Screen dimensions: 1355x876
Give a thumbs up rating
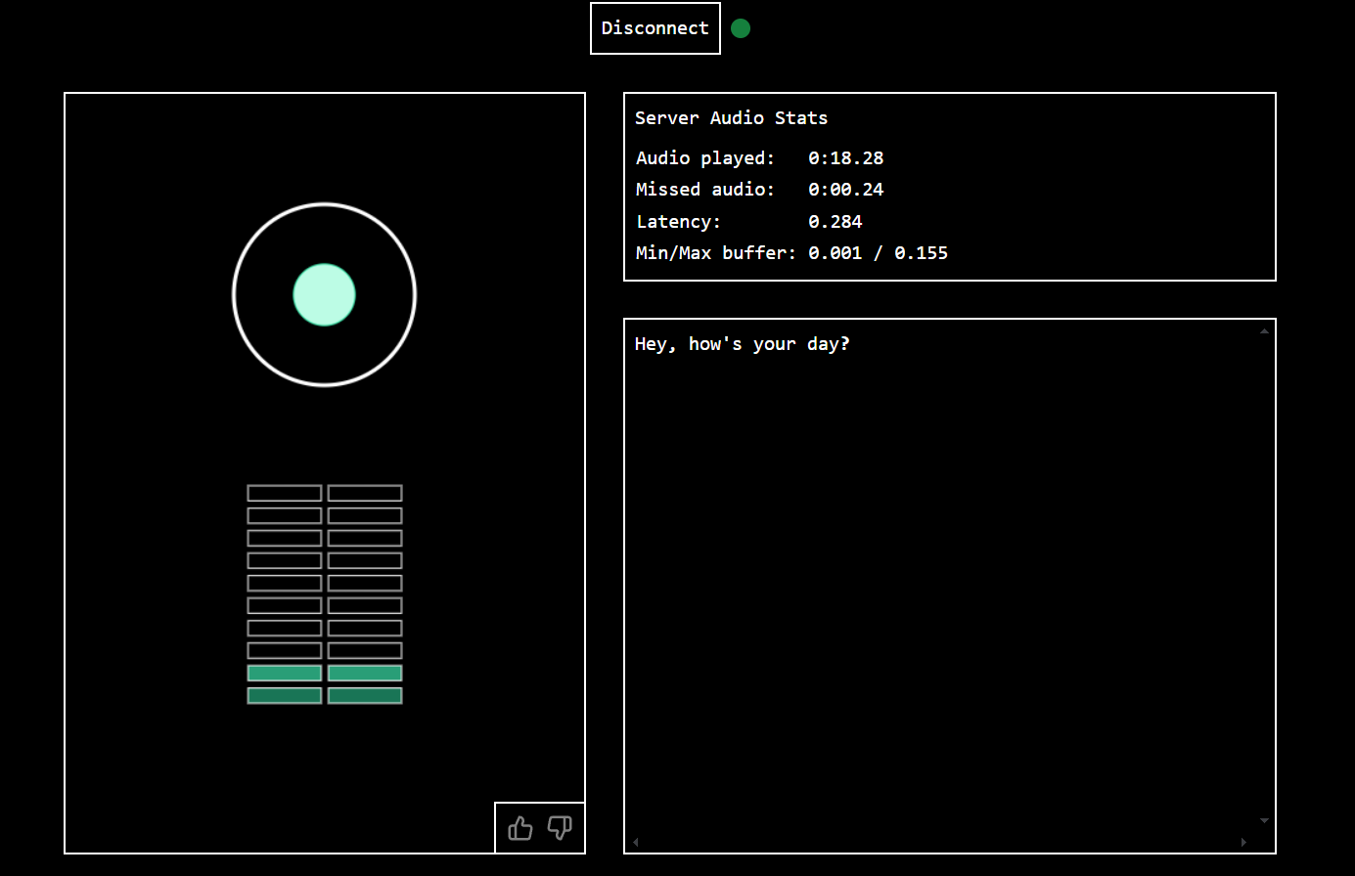tap(520, 828)
